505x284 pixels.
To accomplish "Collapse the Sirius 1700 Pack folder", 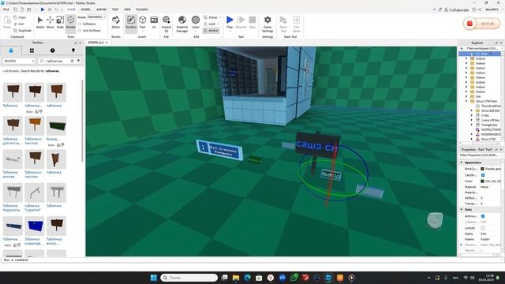I will tap(466, 101).
